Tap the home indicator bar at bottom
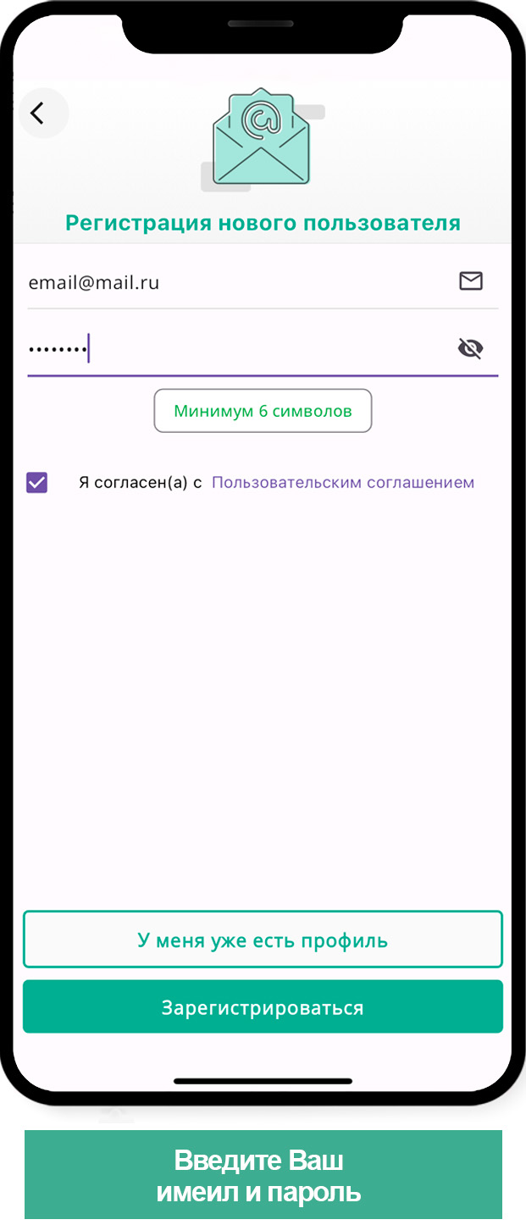526x1225 pixels. click(x=263, y=1081)
